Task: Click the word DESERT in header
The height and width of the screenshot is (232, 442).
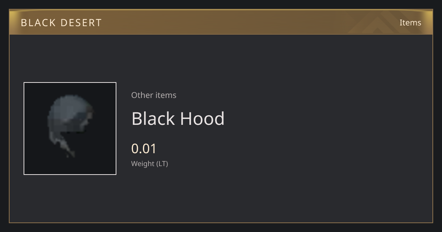Action: [81, 23]
